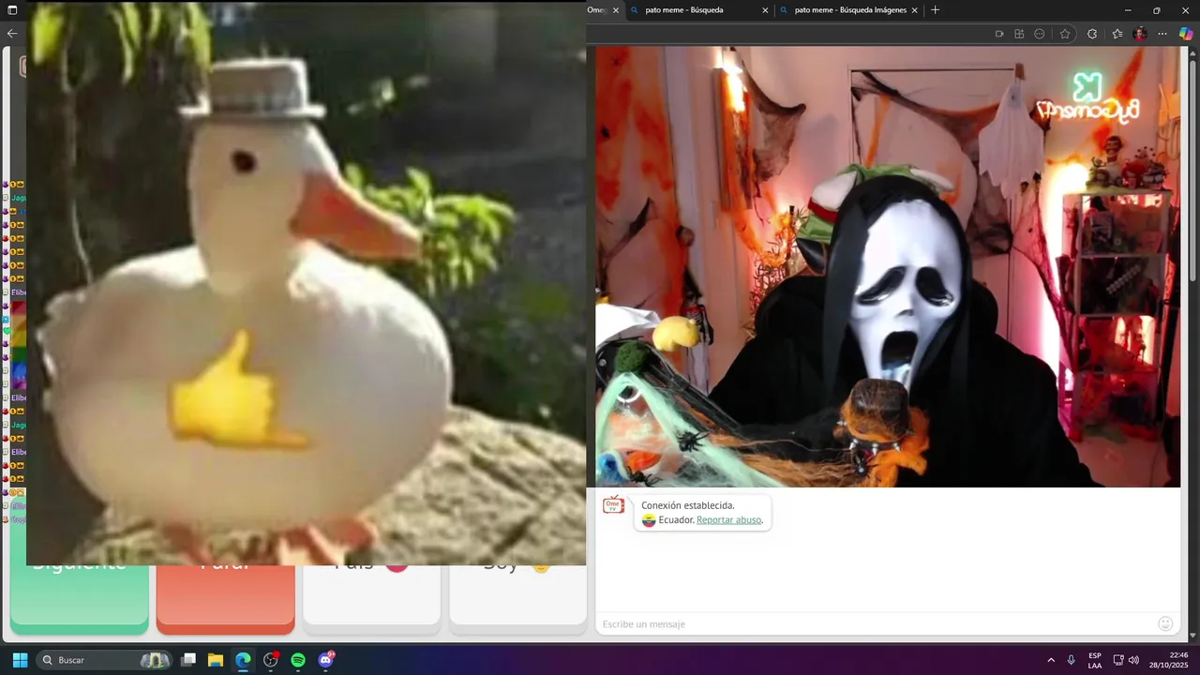The height and width of the screenshot is (675, 1200).
Task: Click the Buscar taskbar search box
Action: [105, 660]
